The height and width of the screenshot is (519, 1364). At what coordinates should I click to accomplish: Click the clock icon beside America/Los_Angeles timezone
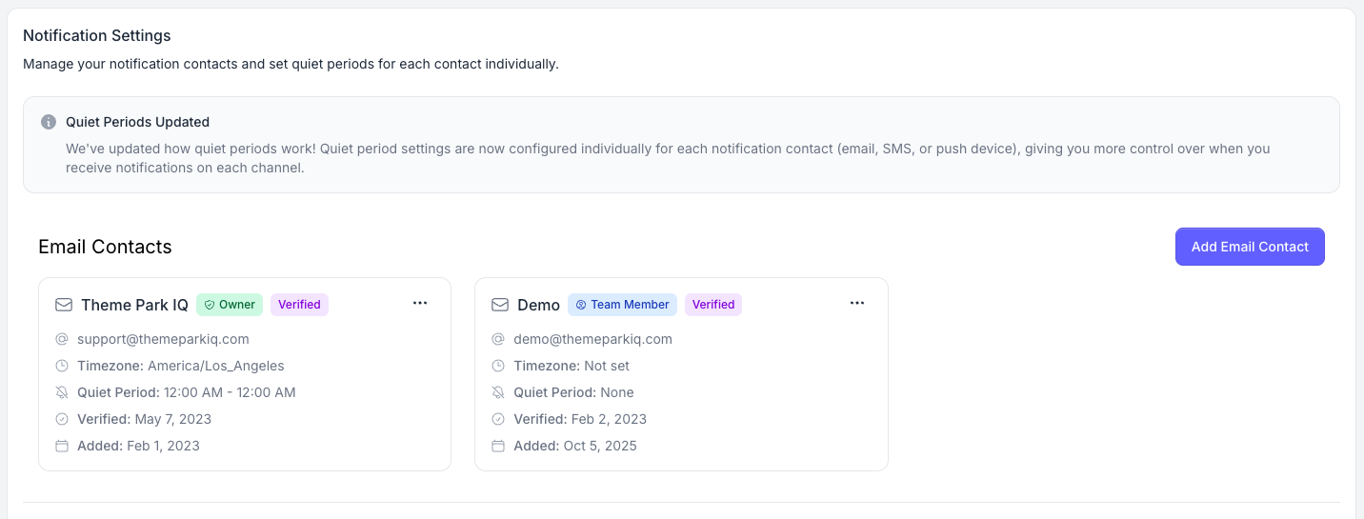coord(62,366)
